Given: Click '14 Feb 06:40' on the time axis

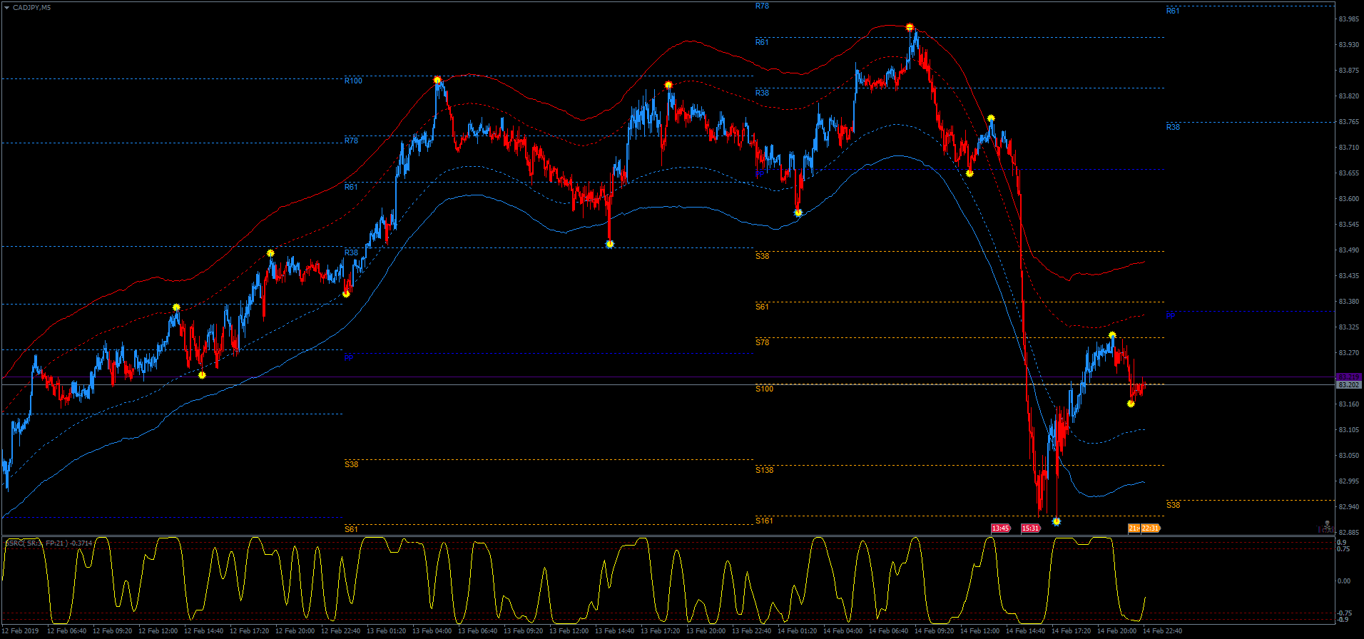Looking at the screenshot, I should click(890, 630).
